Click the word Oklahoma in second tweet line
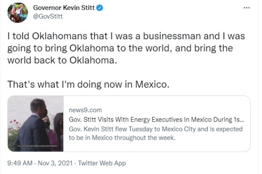Image resolution: width=262 pixels, height=174 pixels. click(x=92, y=48)
